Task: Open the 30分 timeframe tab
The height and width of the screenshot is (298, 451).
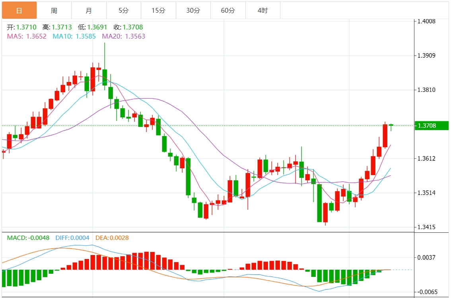Action: tap(193, 10)
